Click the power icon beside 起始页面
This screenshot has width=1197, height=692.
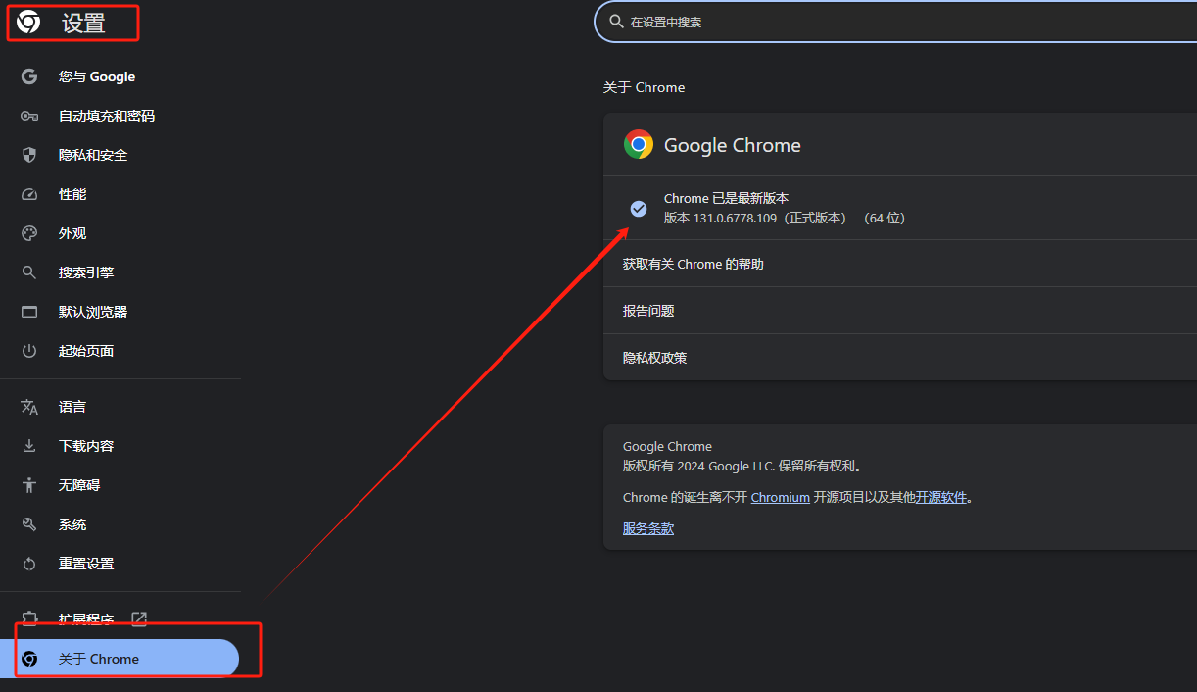(29, 351)
